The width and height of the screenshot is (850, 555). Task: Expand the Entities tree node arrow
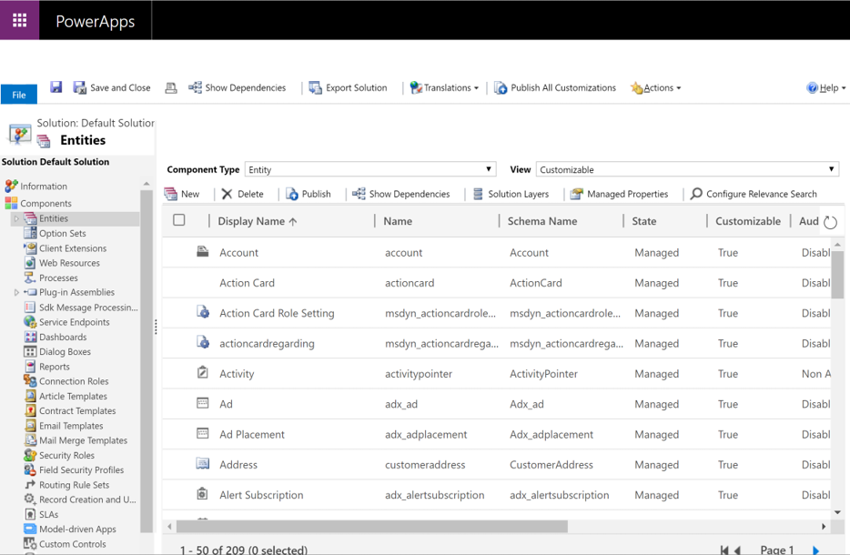[15, 219]
